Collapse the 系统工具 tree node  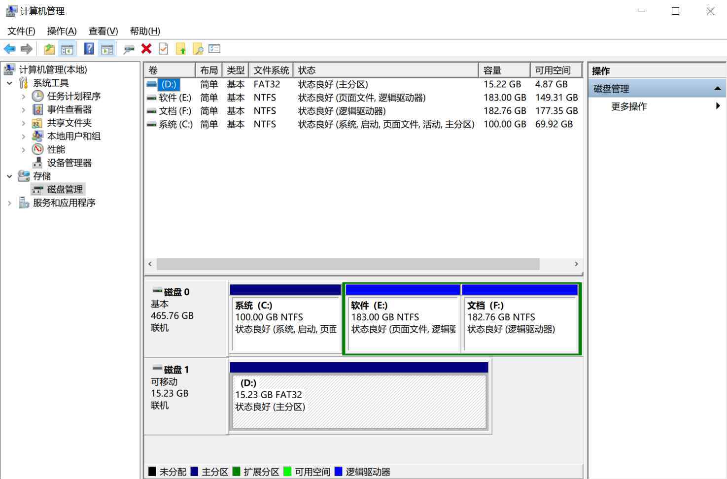pos(9,83)
